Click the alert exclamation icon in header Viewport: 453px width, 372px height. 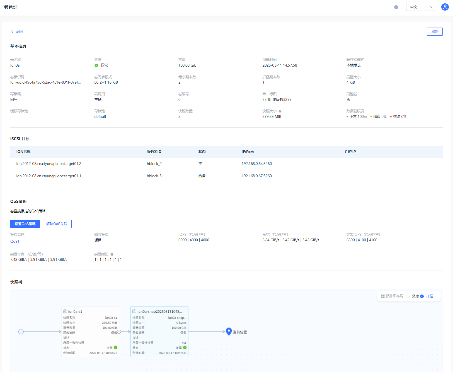click(396, 7)
